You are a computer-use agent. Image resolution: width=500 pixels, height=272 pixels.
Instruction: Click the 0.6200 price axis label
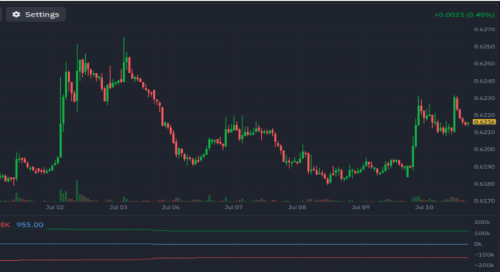pyautogui.click(x=484, y=150)
